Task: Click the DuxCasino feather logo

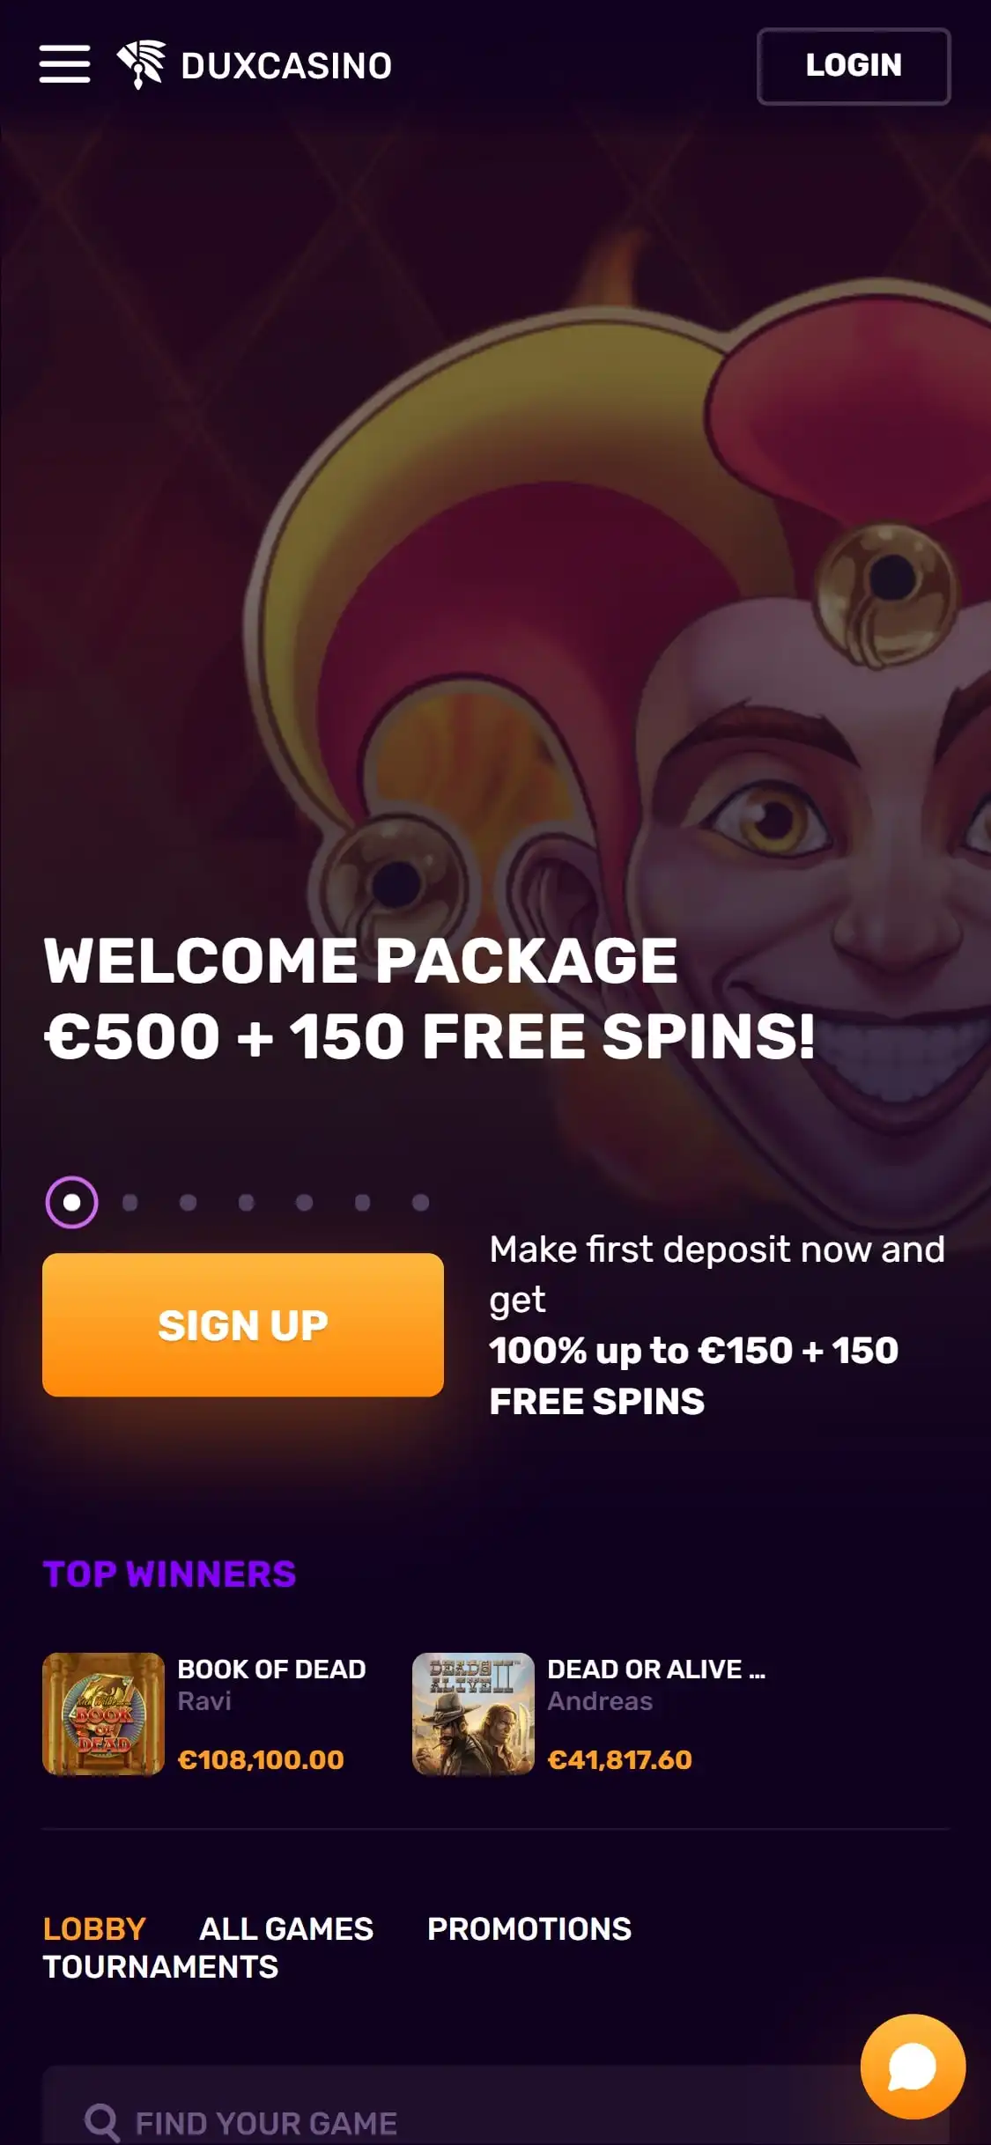Action: [141, 64]
